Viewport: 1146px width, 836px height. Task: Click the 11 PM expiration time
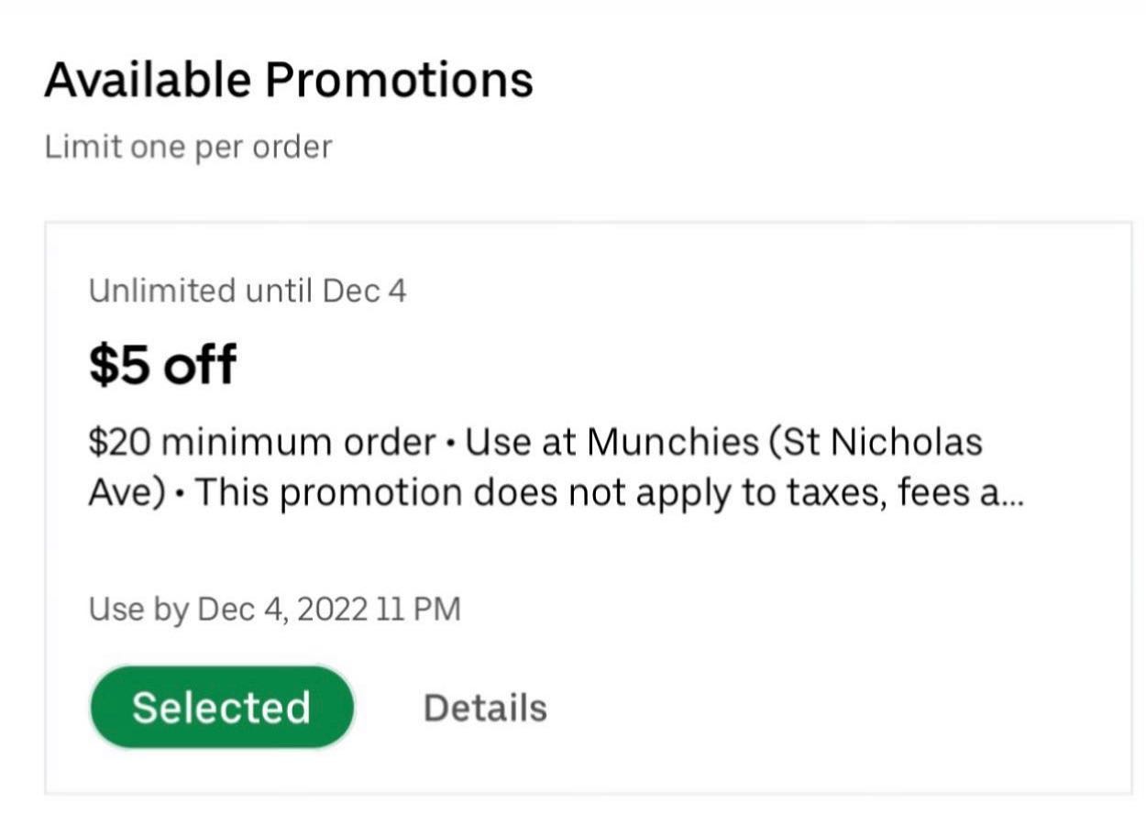[419, 609]
